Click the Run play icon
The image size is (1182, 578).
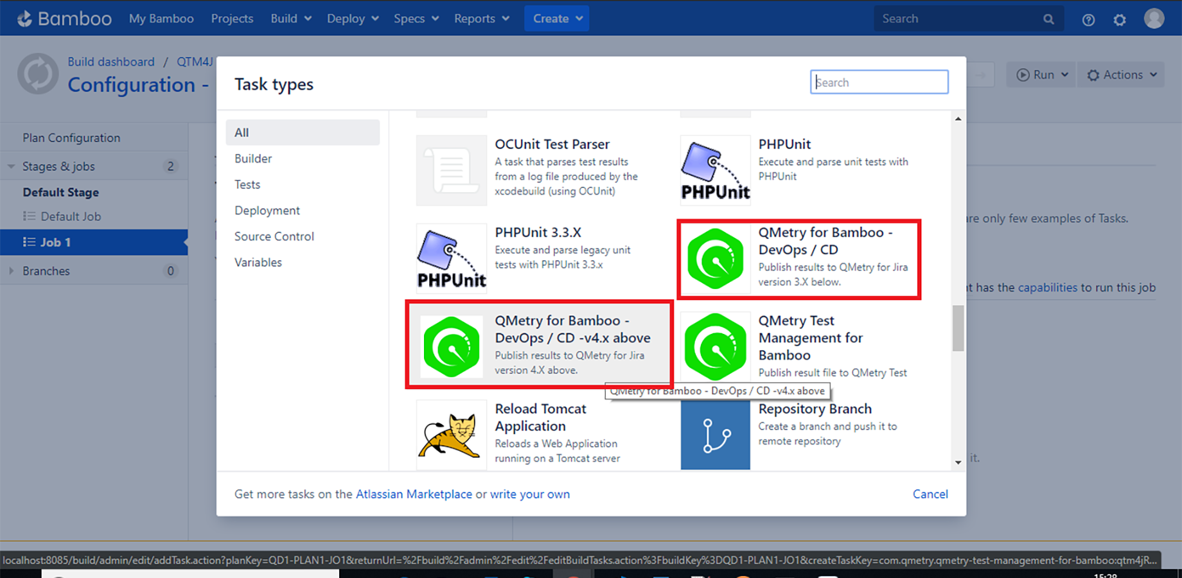(x=1023, y=75)
